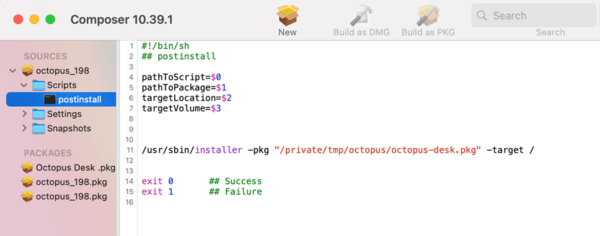Screen dimensions: 600x236
Task: Click the #!/bin/sh shebang line
Action: (166, 46)
